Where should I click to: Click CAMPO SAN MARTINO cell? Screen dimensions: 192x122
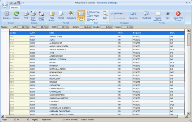83,98
